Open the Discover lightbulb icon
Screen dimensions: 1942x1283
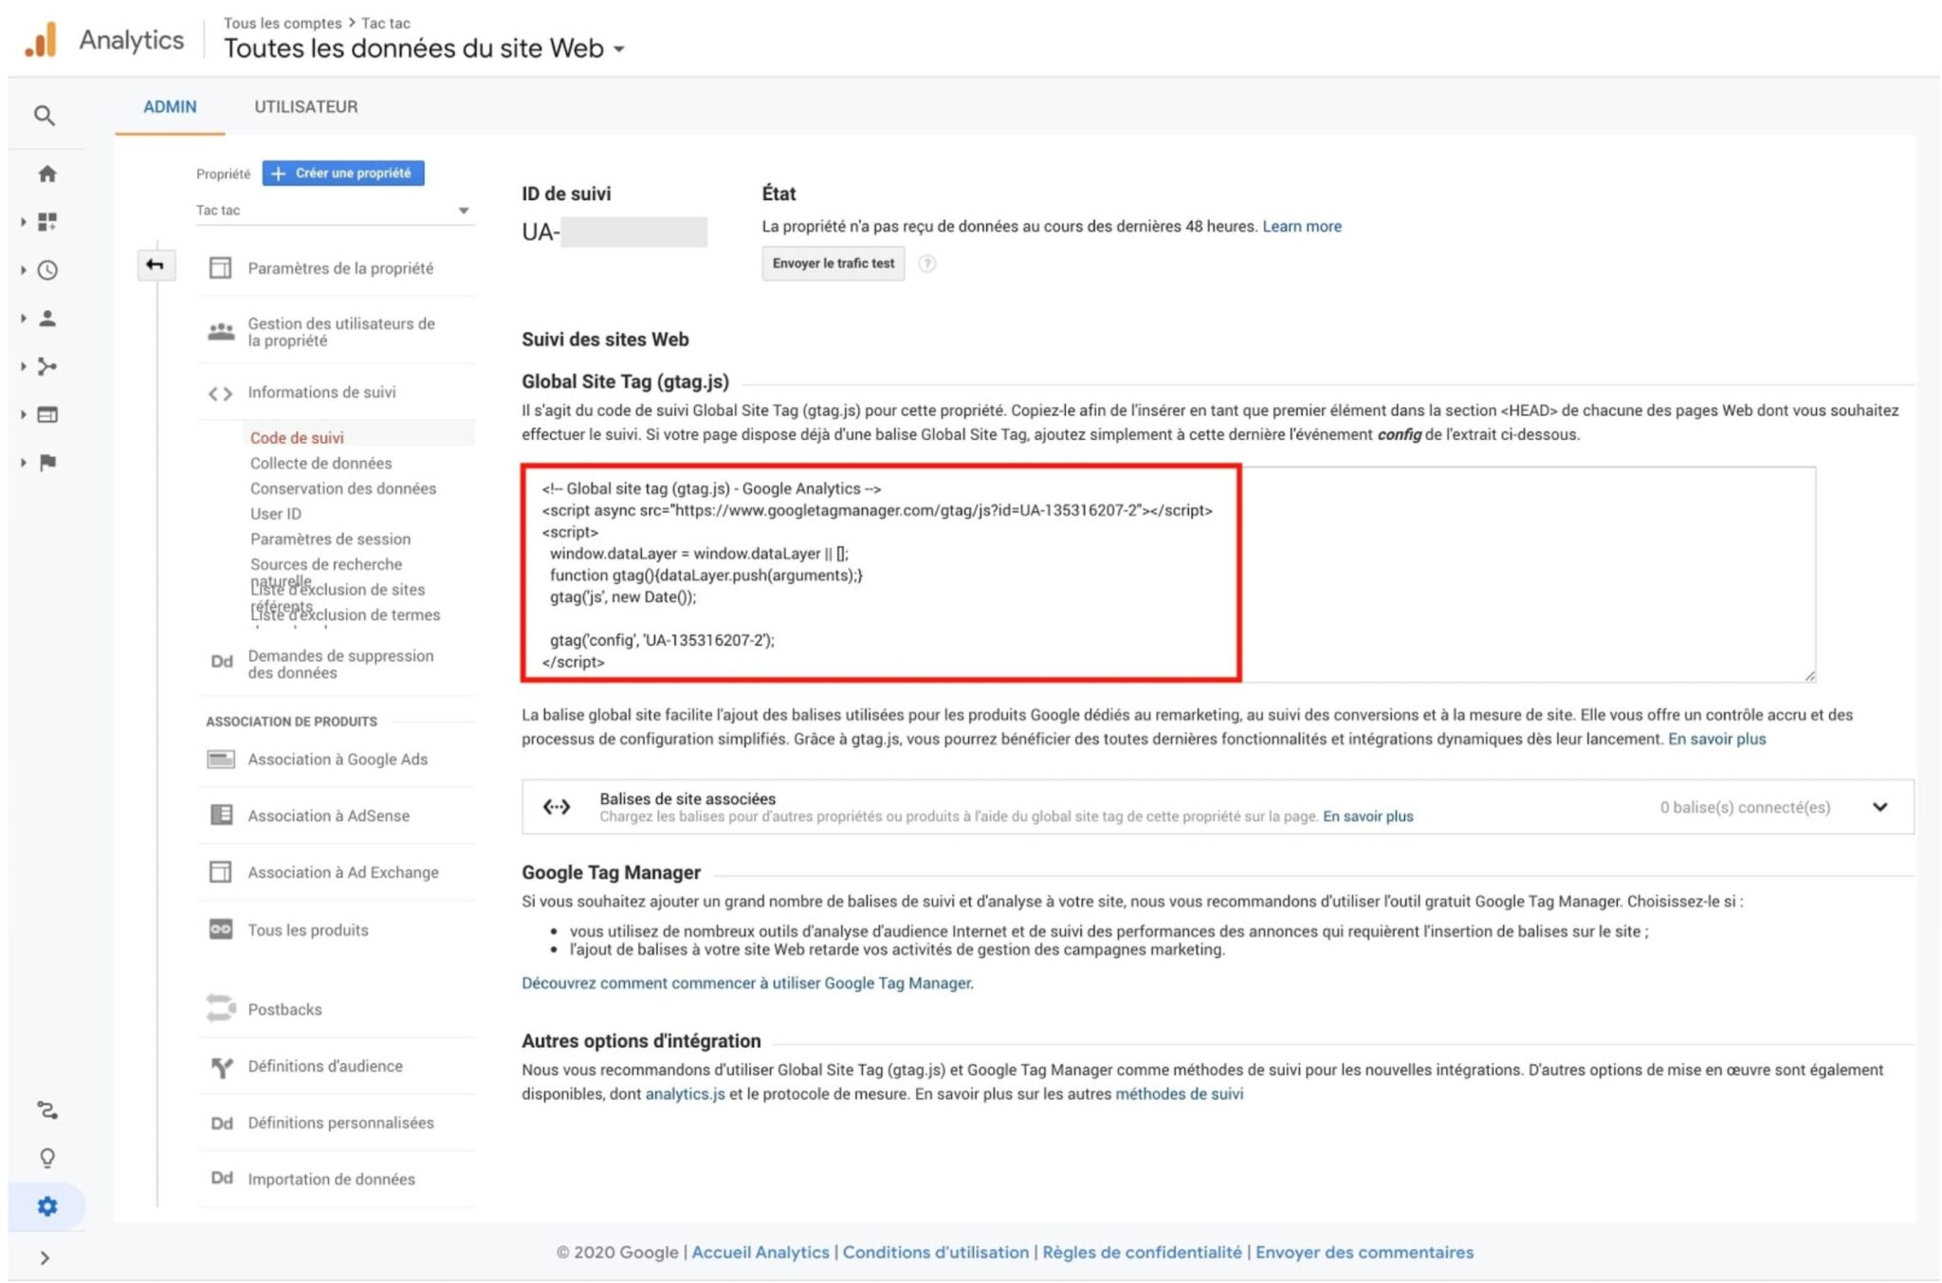[47, 1158]
